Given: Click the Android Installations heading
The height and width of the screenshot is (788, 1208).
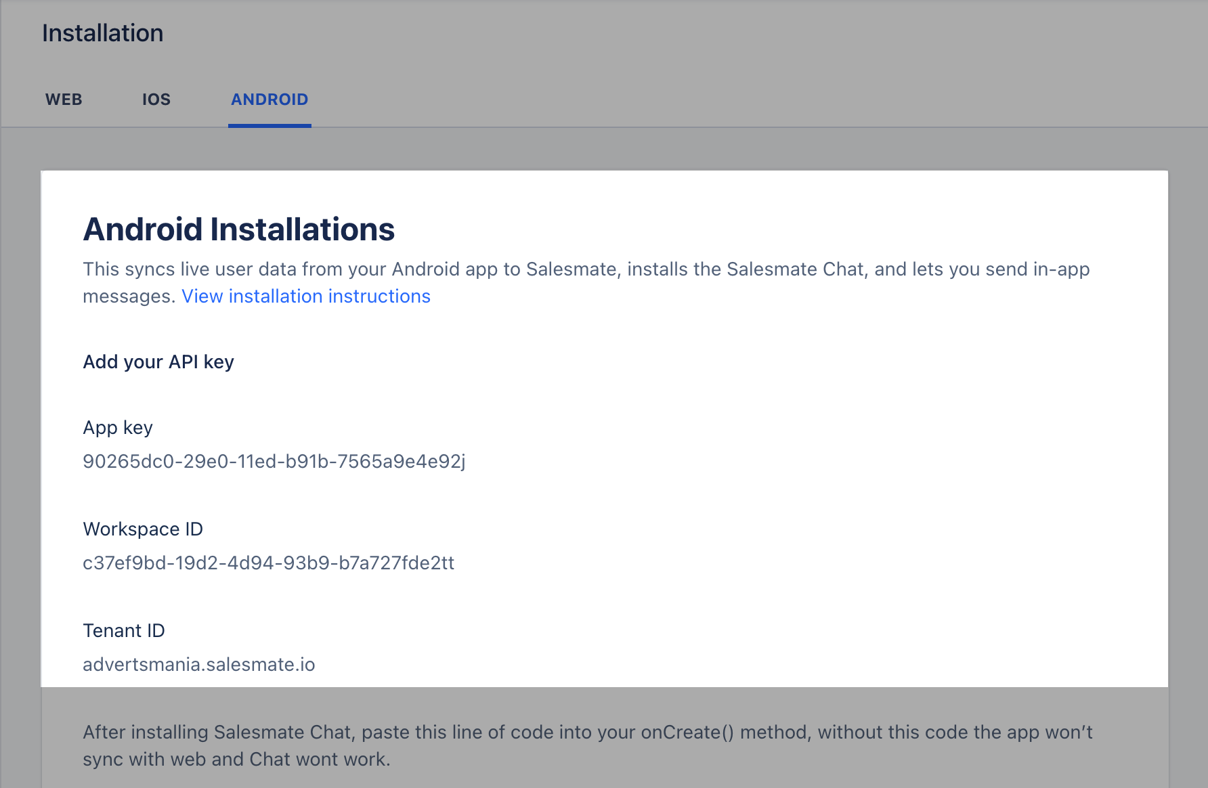Looking at the screenshot, I should [x=239, y=229].
